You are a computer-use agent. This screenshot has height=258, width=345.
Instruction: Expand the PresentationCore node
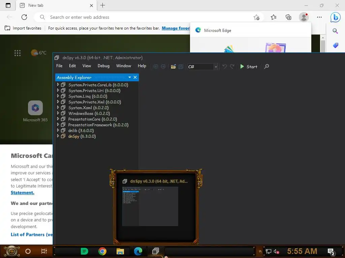(58, 119)
